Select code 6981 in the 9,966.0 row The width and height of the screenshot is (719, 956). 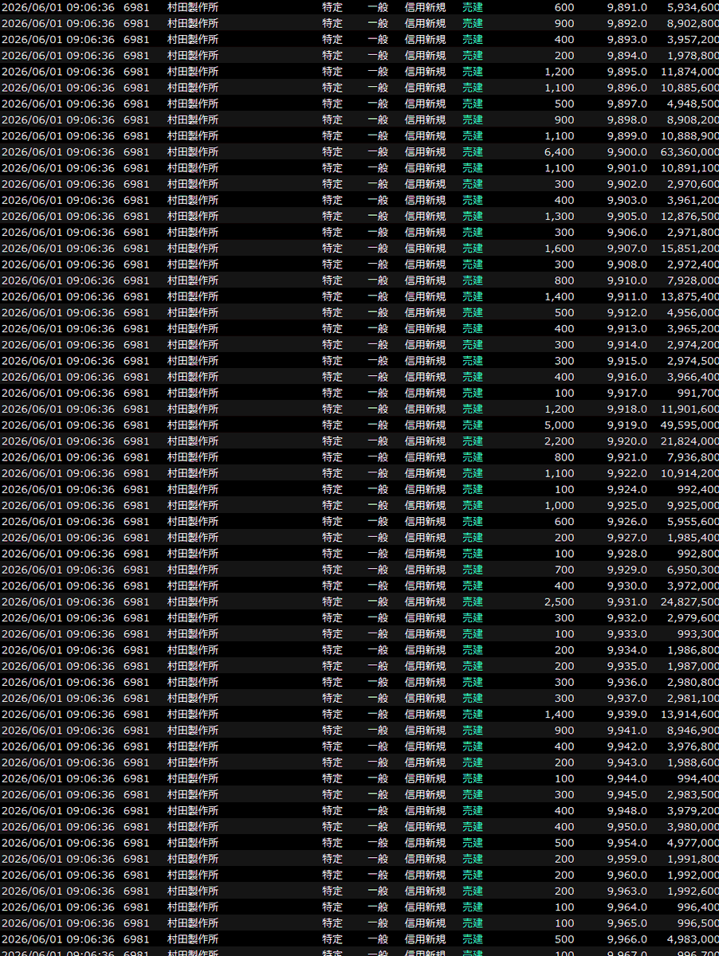click(136, 939)
